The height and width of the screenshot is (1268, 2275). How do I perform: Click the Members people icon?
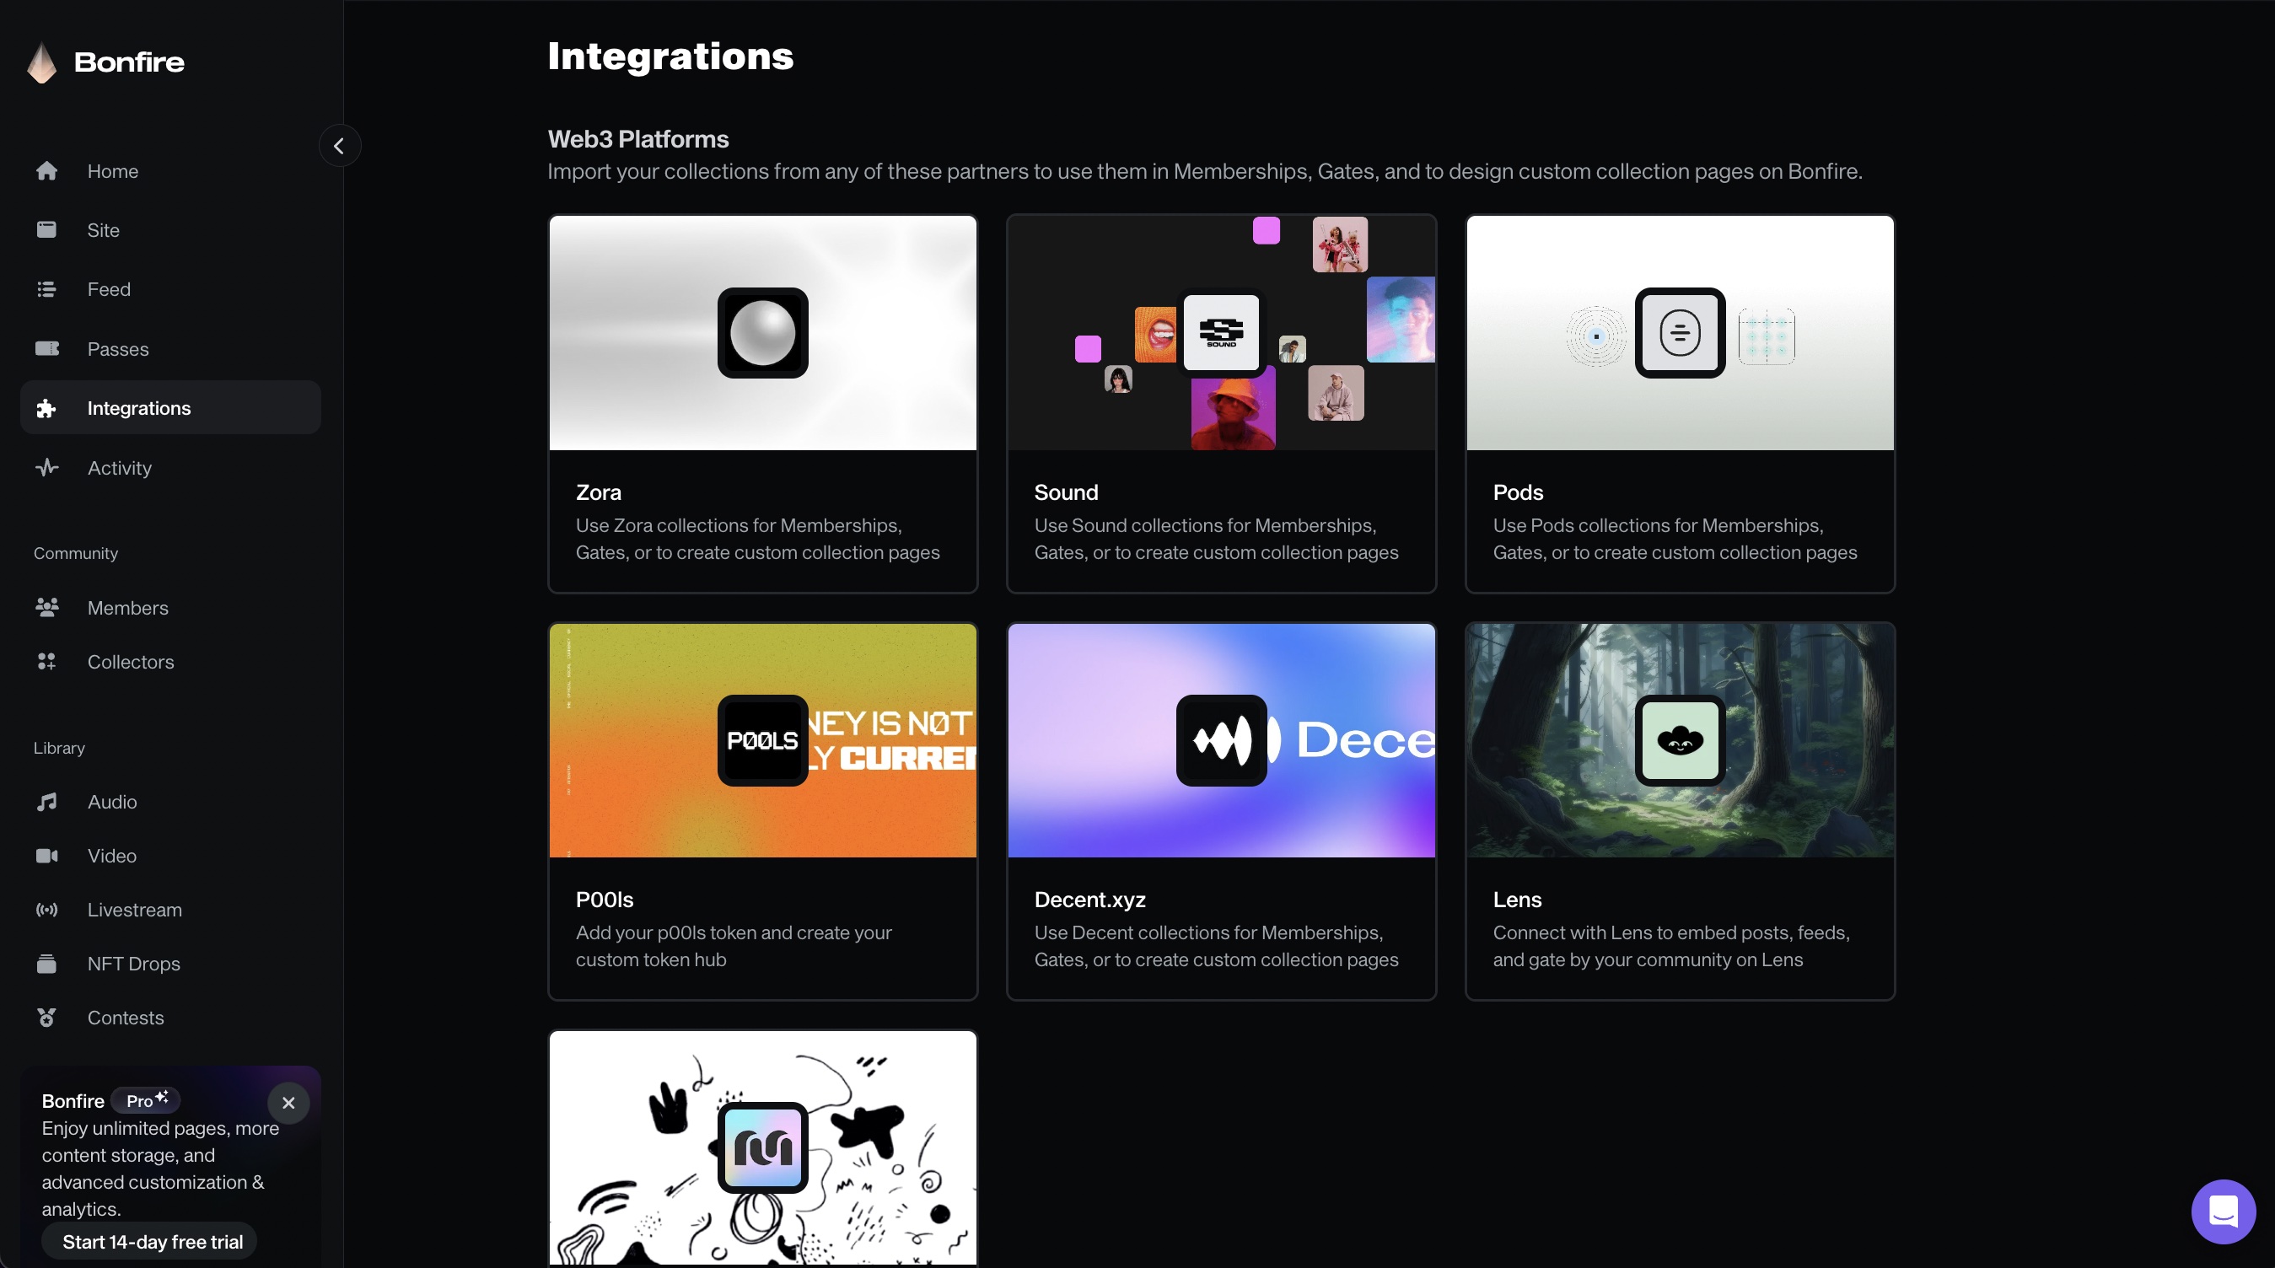[47, 607]
